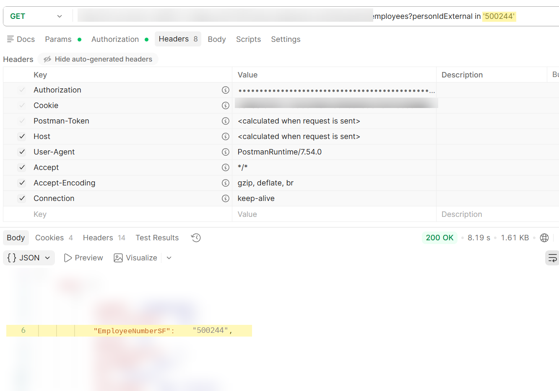
Task: Toggle the Cookie header checkbox
Action: [22, 105]
